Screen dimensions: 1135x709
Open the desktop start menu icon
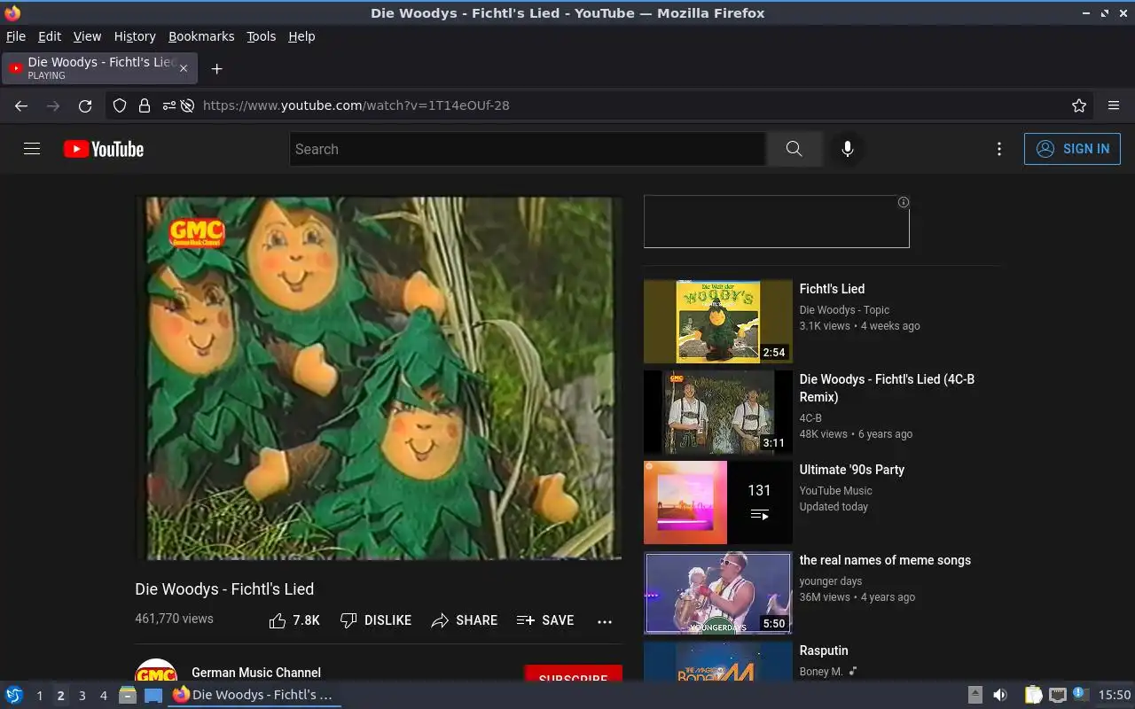pos(14,695)
